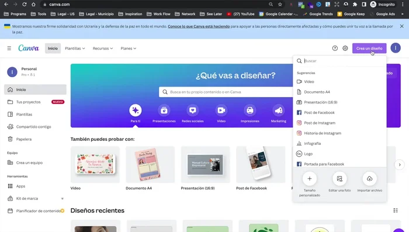Open the Work Flow bookmark folder

(158, 14)
